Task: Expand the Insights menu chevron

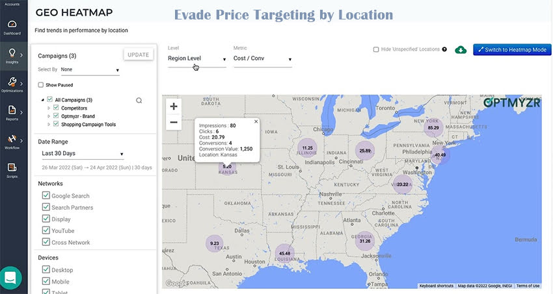Action: (x=21, y=55)
